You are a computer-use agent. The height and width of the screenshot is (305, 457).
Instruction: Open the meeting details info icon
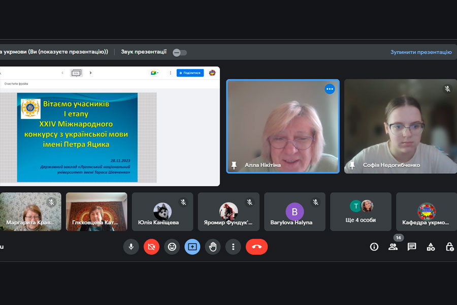click(374, 247)
